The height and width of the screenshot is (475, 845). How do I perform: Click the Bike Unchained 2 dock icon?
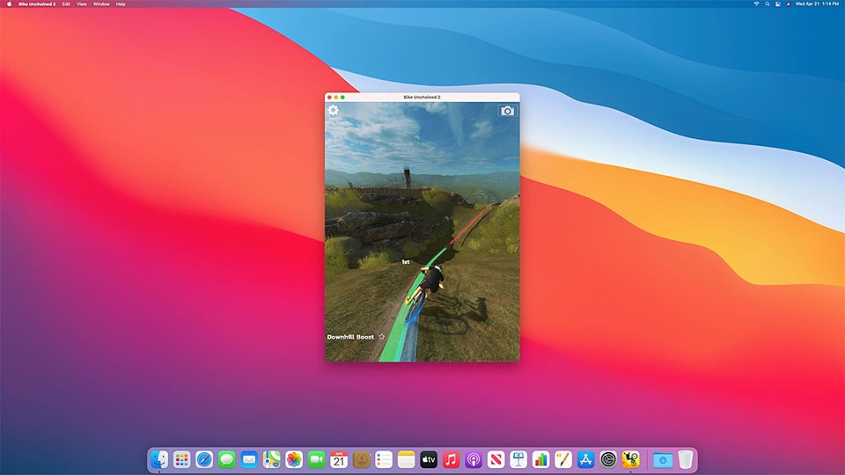tap(630, 459)
